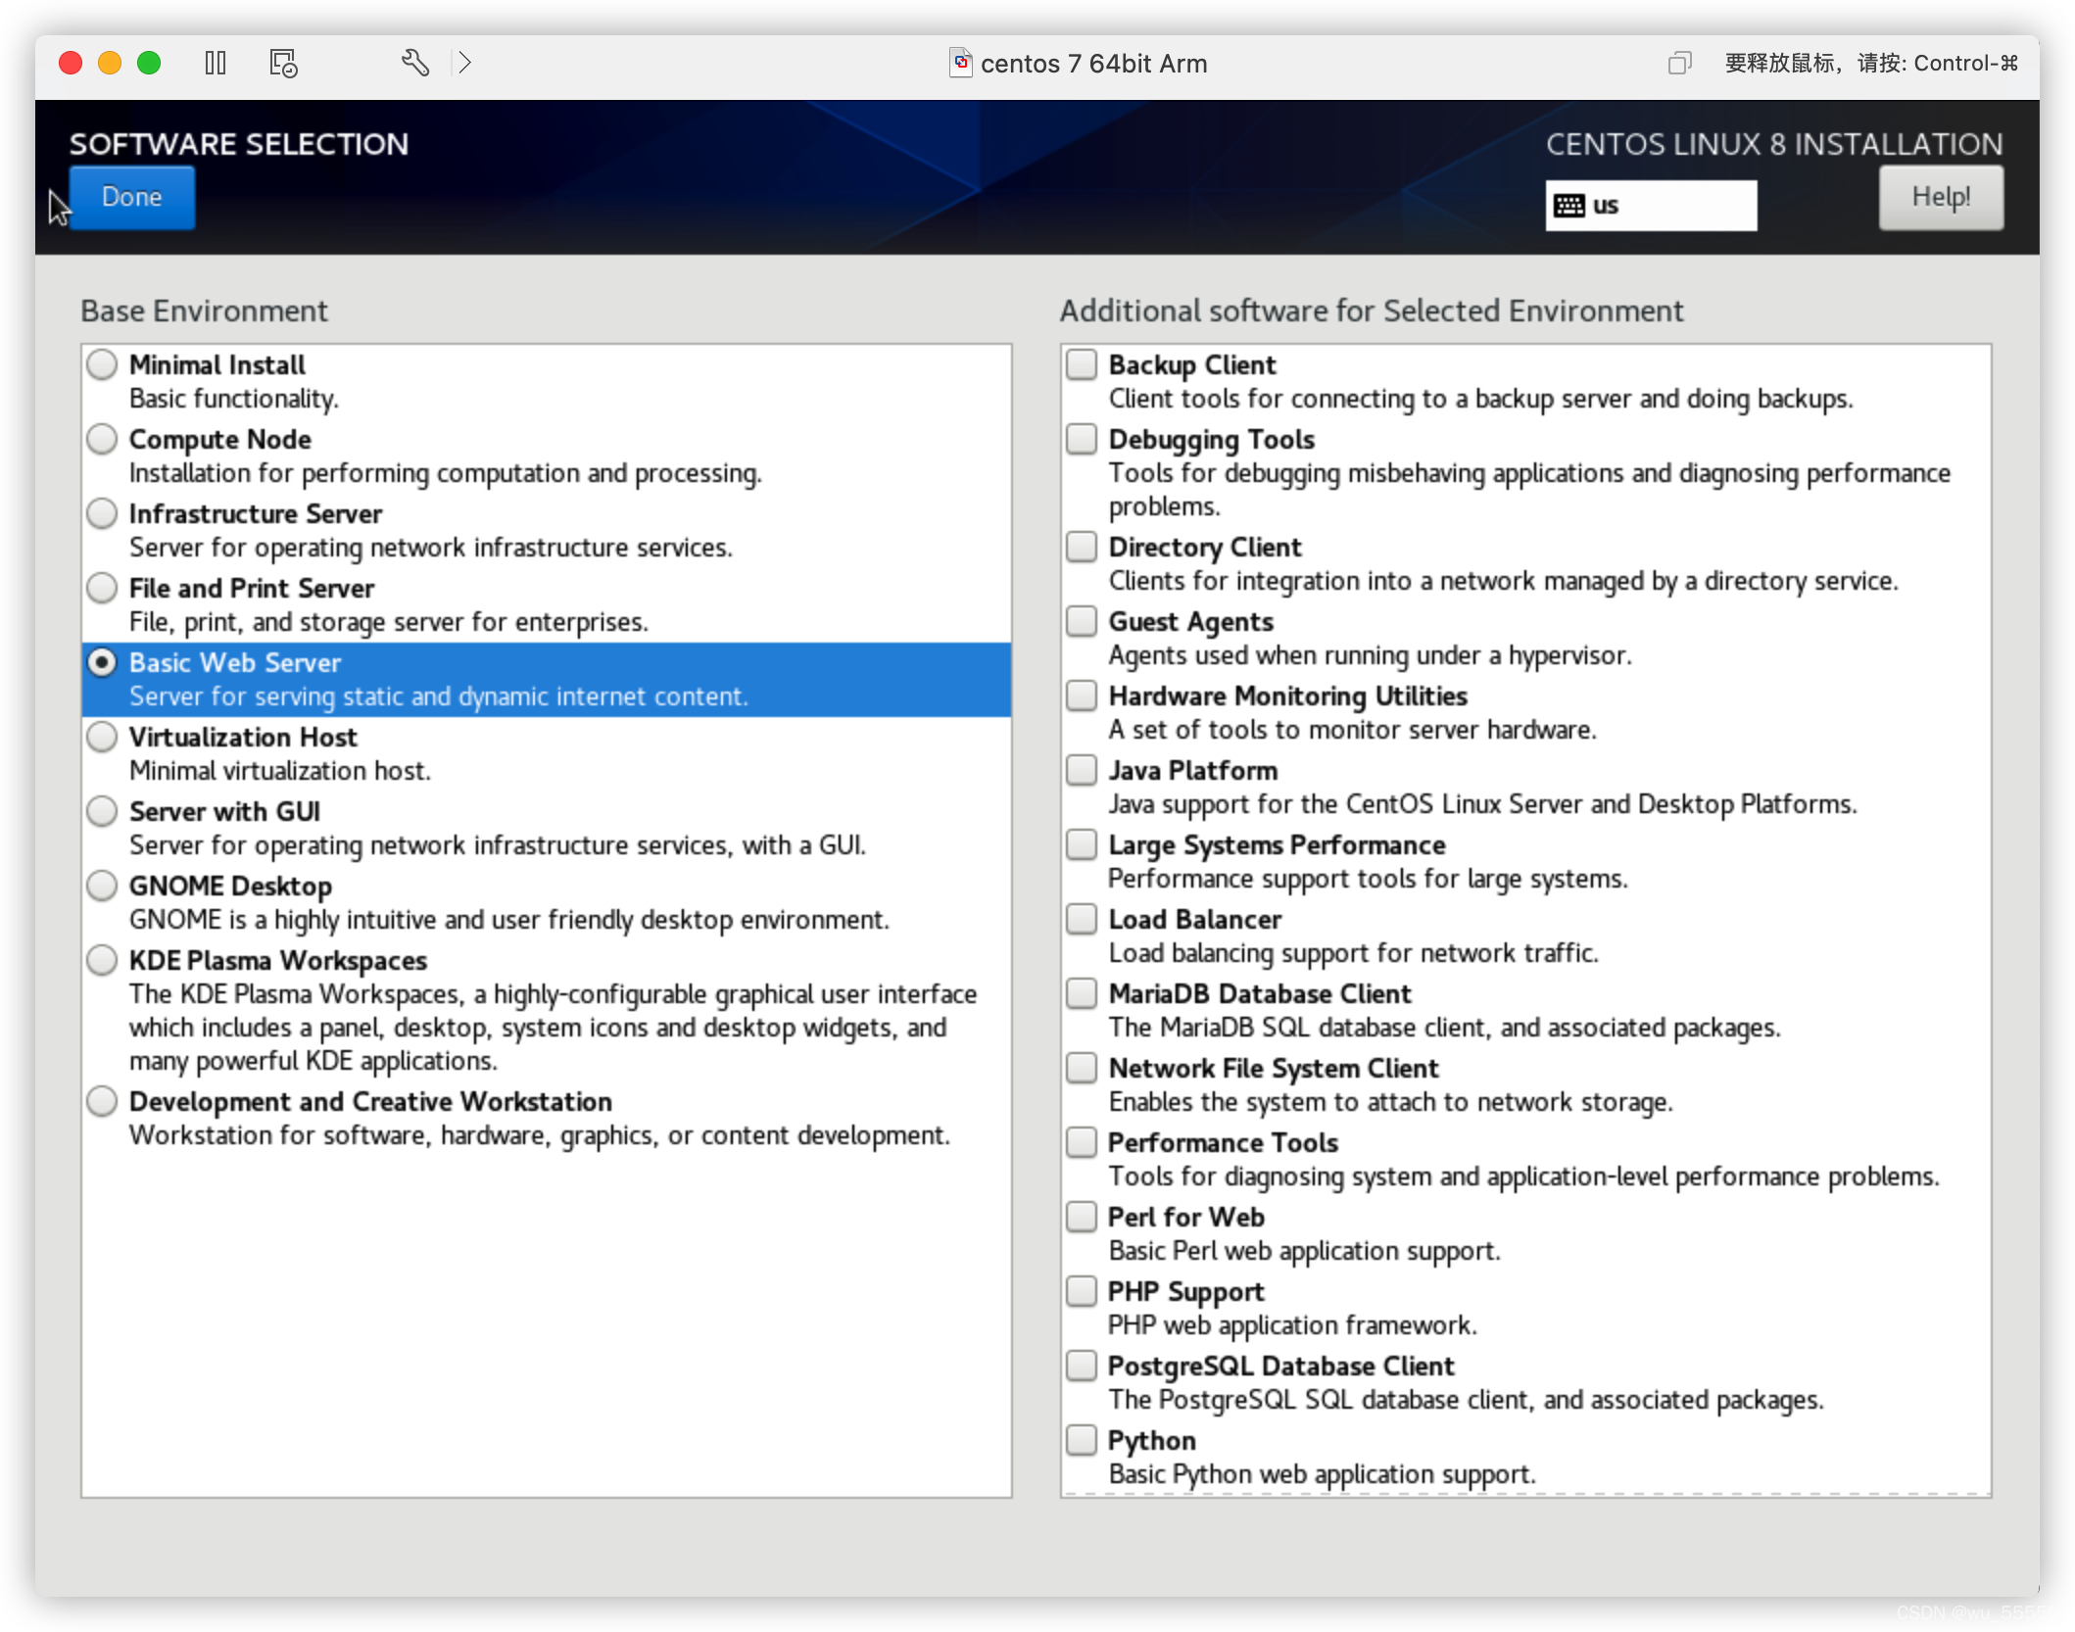
Task: Select Compute Node environment
Action: (102, 439)
